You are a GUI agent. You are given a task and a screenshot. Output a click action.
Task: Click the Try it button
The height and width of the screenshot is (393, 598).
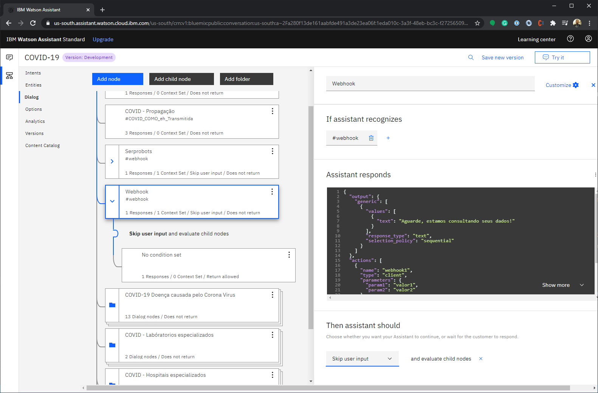(562, 57)
